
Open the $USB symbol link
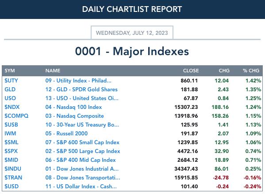(11, 125)
